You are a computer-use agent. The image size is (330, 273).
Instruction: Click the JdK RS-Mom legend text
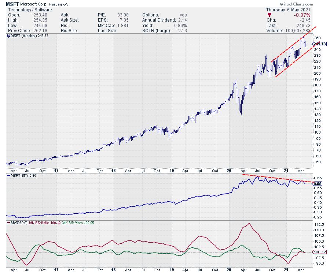(x=72, y=222)
